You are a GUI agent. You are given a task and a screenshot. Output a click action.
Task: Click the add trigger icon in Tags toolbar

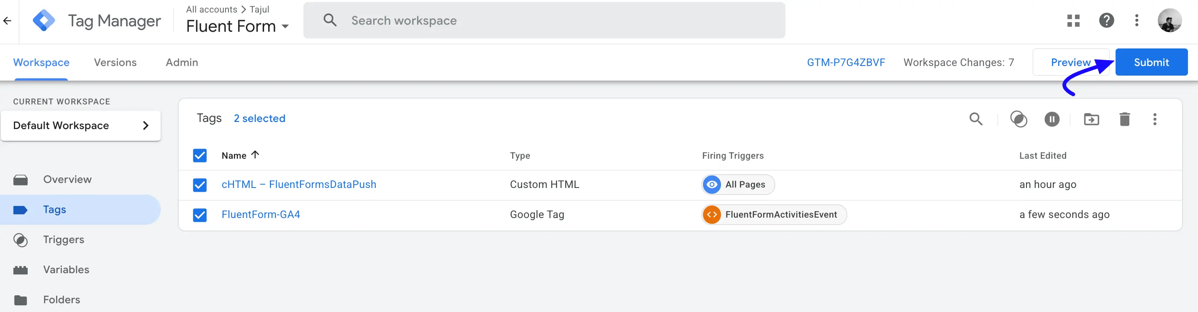(1018, 119)
